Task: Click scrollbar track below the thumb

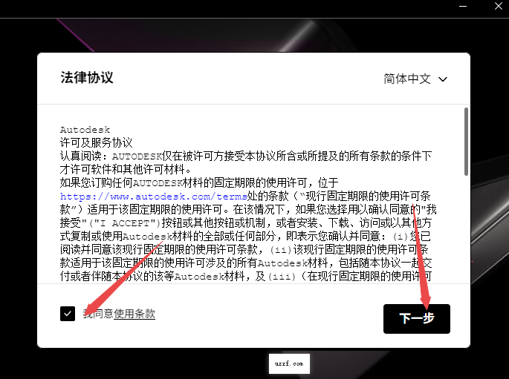Action: (466, 237)
